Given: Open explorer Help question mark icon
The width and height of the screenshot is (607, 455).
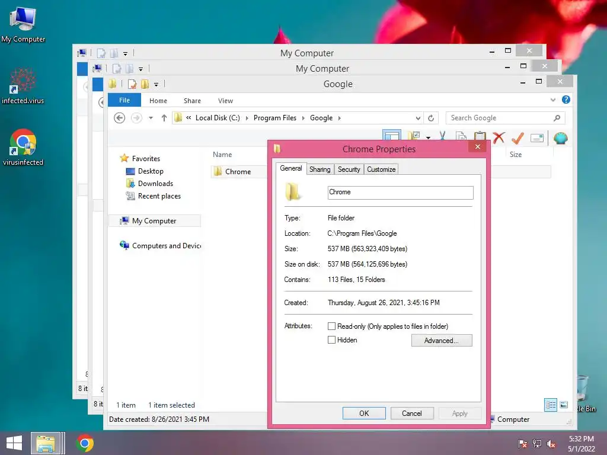Looking at the screenshot, I should click(x=566, y=100).
